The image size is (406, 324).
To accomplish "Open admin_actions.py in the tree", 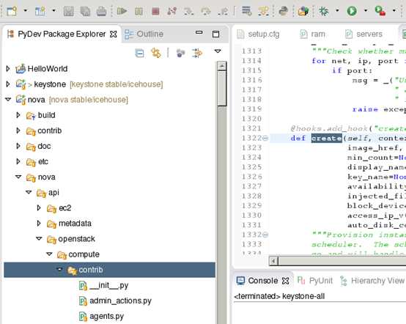I will tap(120, 301).
